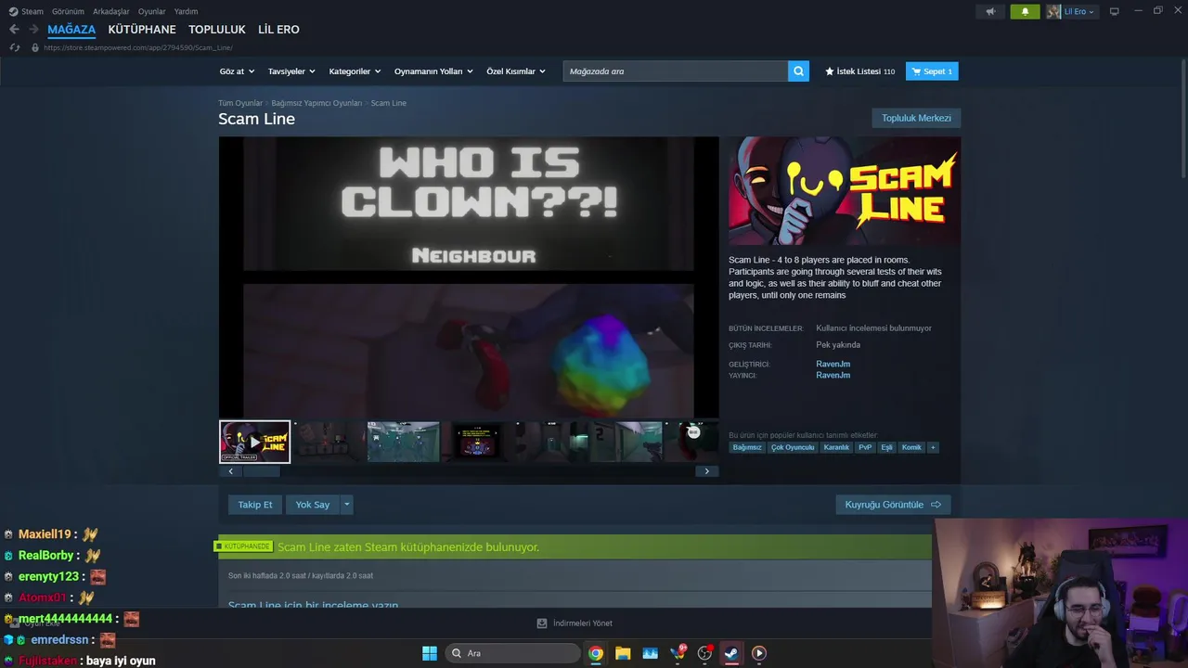
Task: Select the MAĞAZA tab
Action: click(71, 30)
